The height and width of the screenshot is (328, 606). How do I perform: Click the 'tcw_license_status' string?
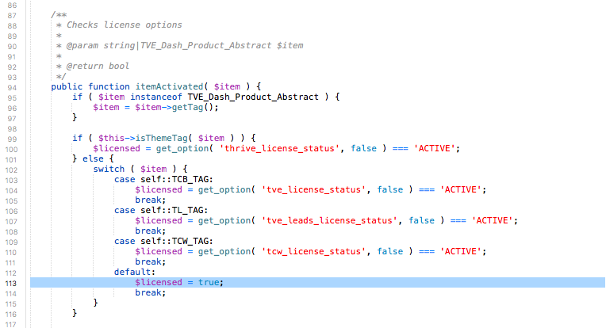313,251
